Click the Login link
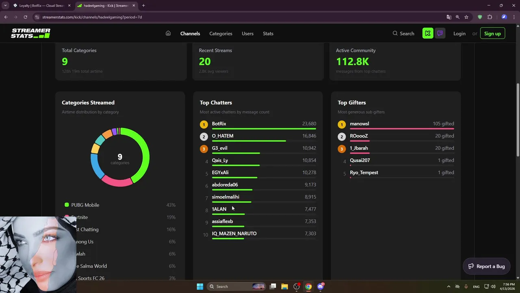This screenshot has width=520, height=293. (459, 33)
